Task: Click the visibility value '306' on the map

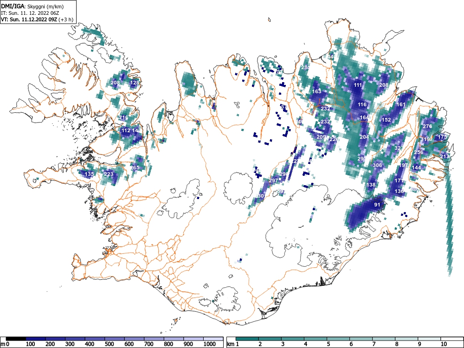Action: [377, 166]
